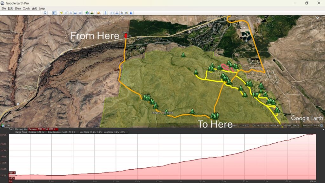Click the Sign in globe icon
Image resolution: width=325 pixels, height=183 pixels.
(131, 13)
